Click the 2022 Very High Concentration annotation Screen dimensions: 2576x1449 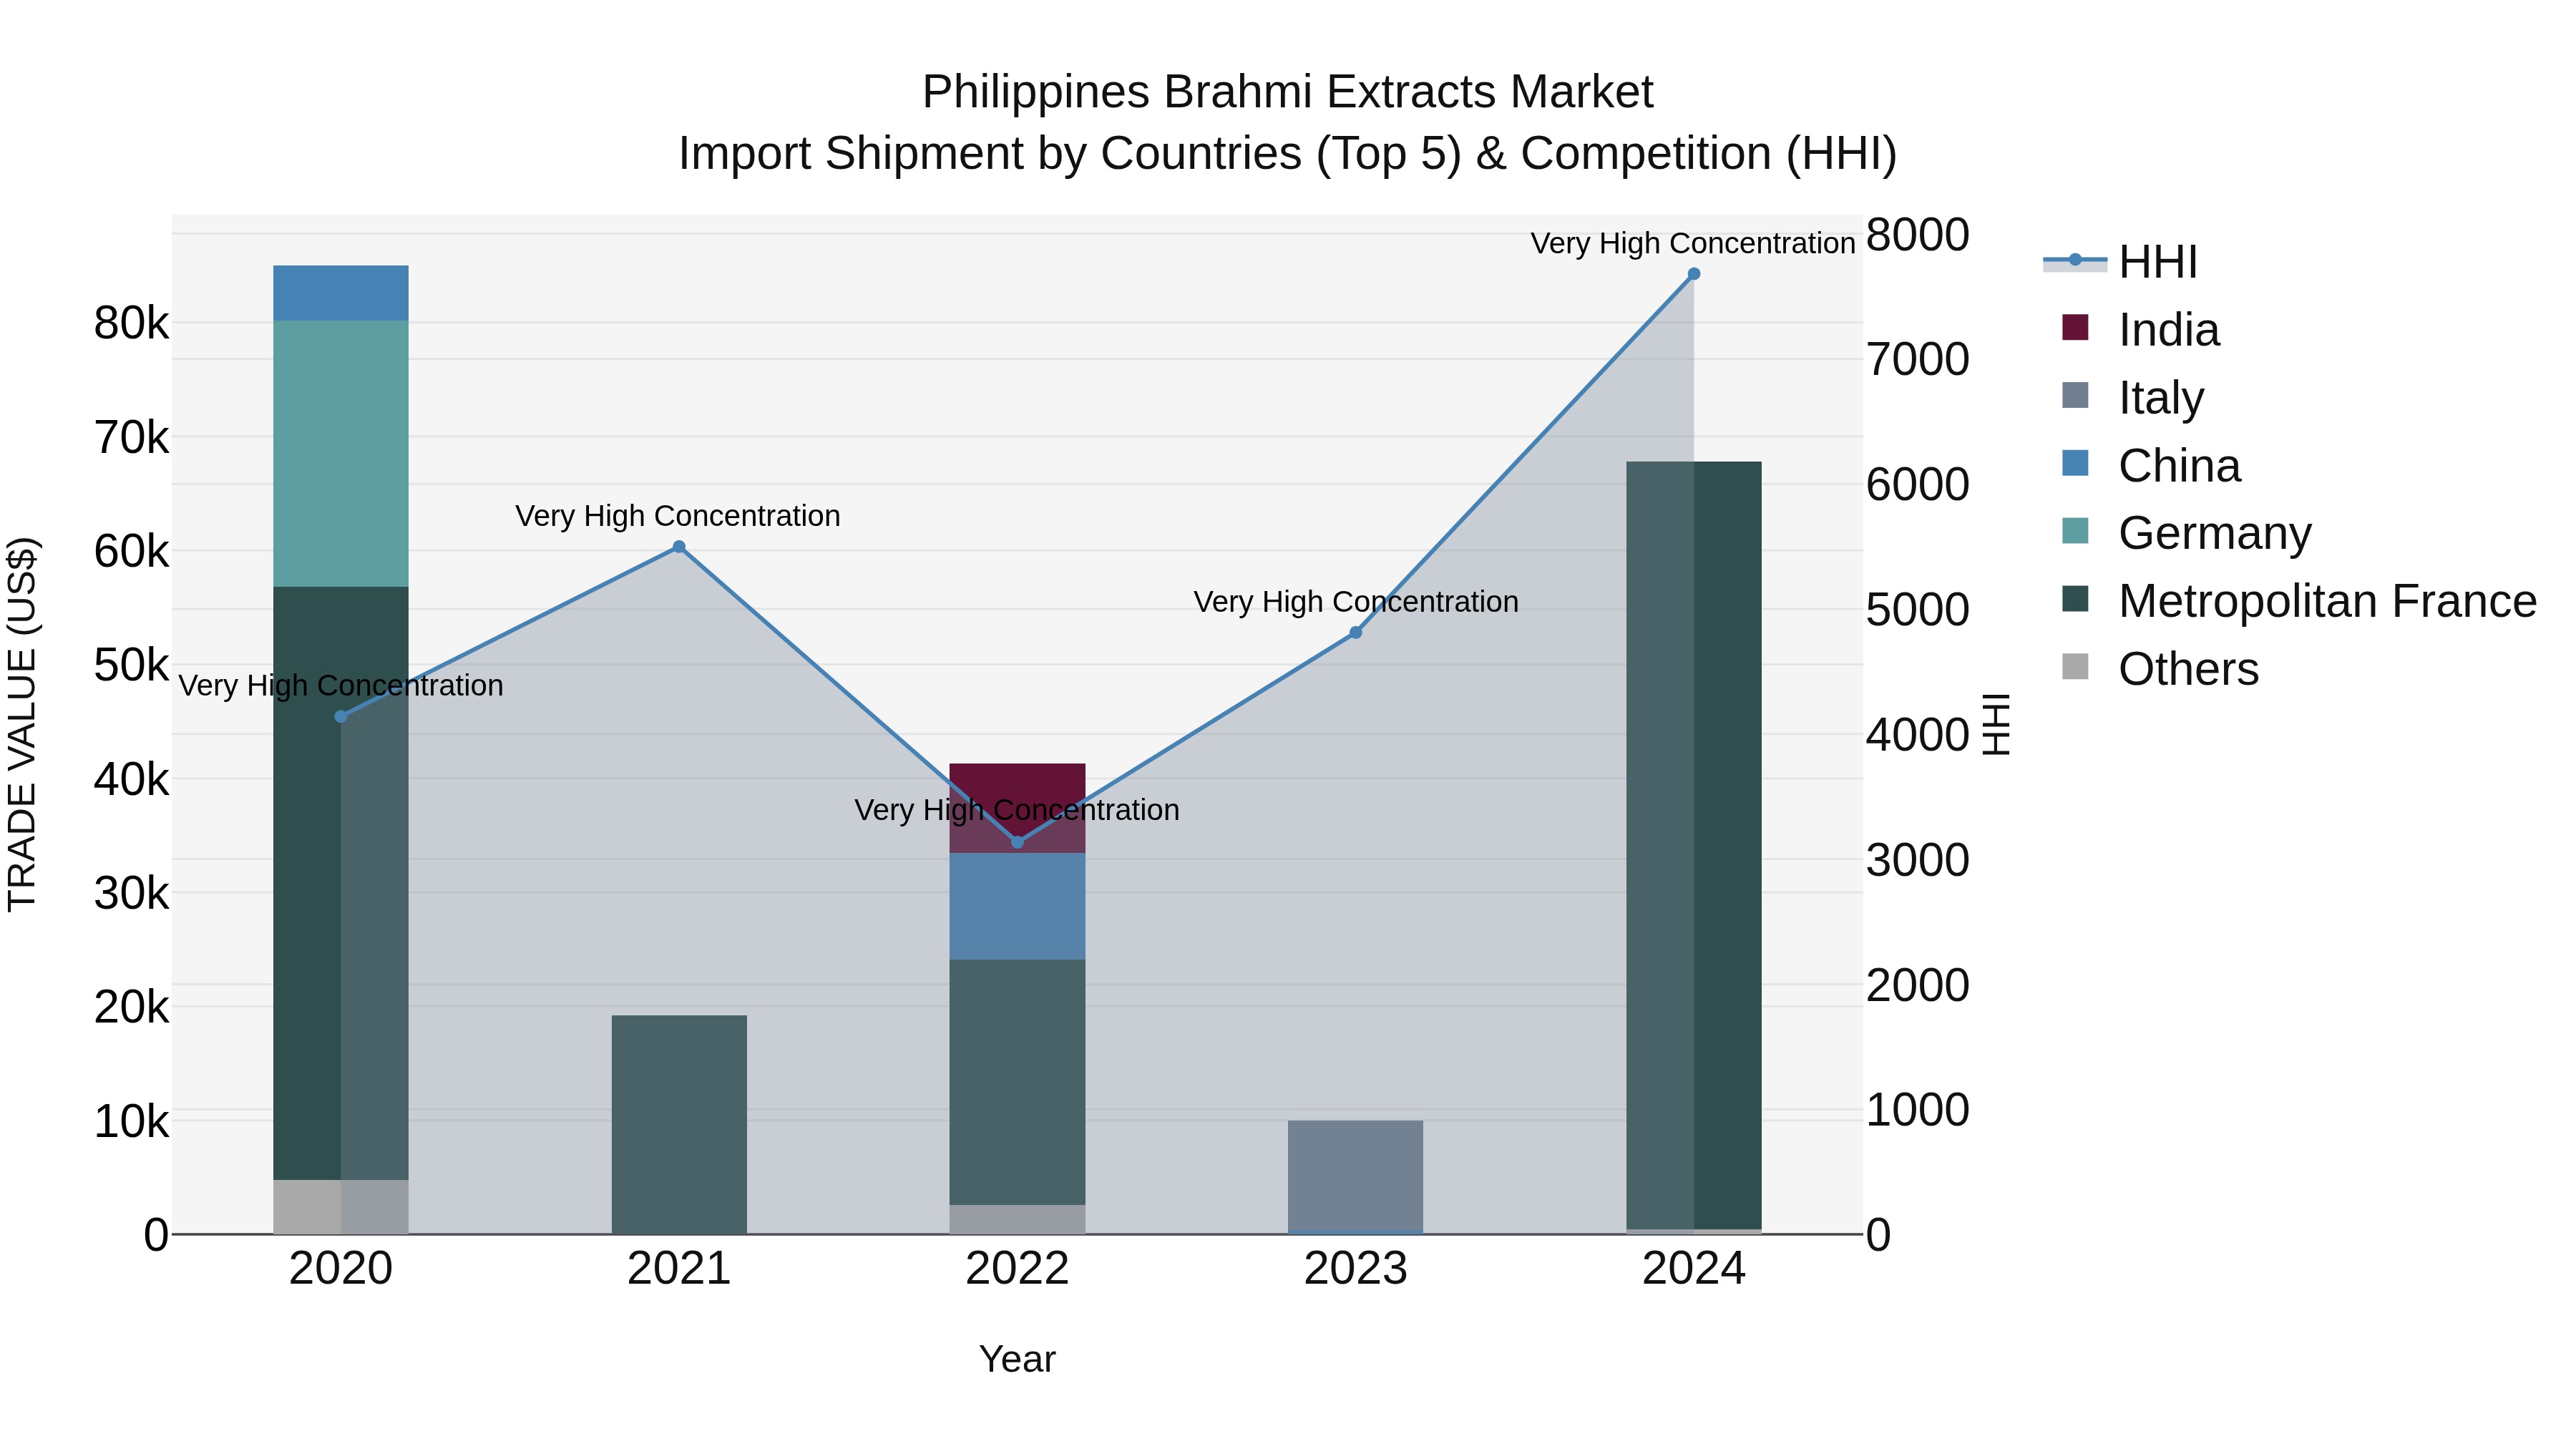[1017, 810]
